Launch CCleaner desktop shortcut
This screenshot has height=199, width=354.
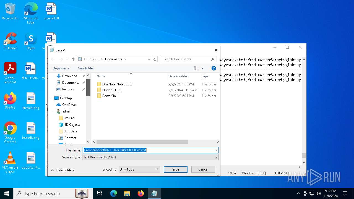[10, 41]
